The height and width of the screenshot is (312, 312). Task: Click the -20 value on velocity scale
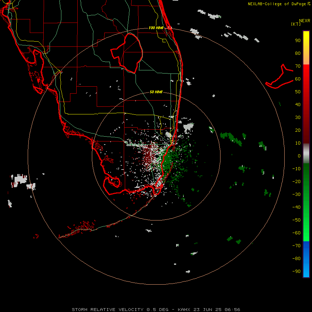(296, 182)
